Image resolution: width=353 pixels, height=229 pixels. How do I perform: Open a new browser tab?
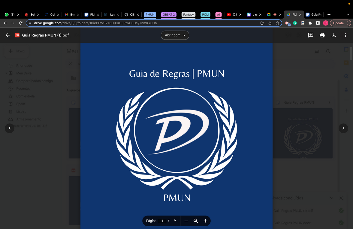(329, 15)
